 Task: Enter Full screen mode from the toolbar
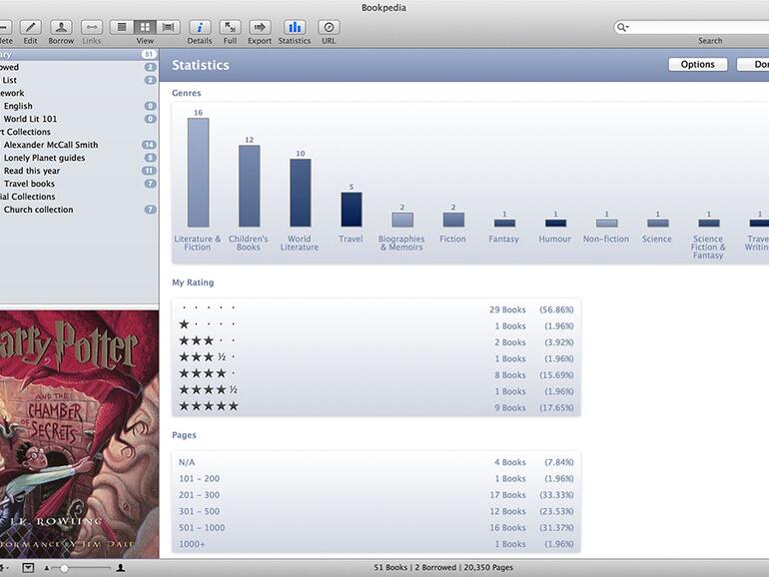(230, 27)
